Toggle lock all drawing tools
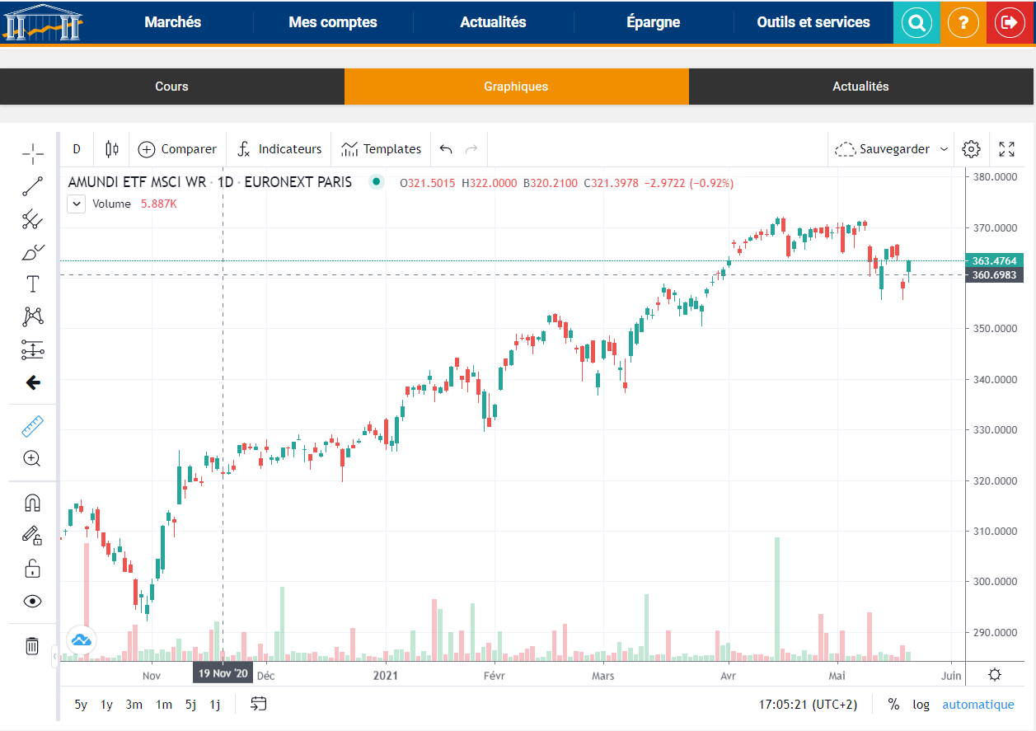Viewport: 1036px width, 731px height. [33, 569]
